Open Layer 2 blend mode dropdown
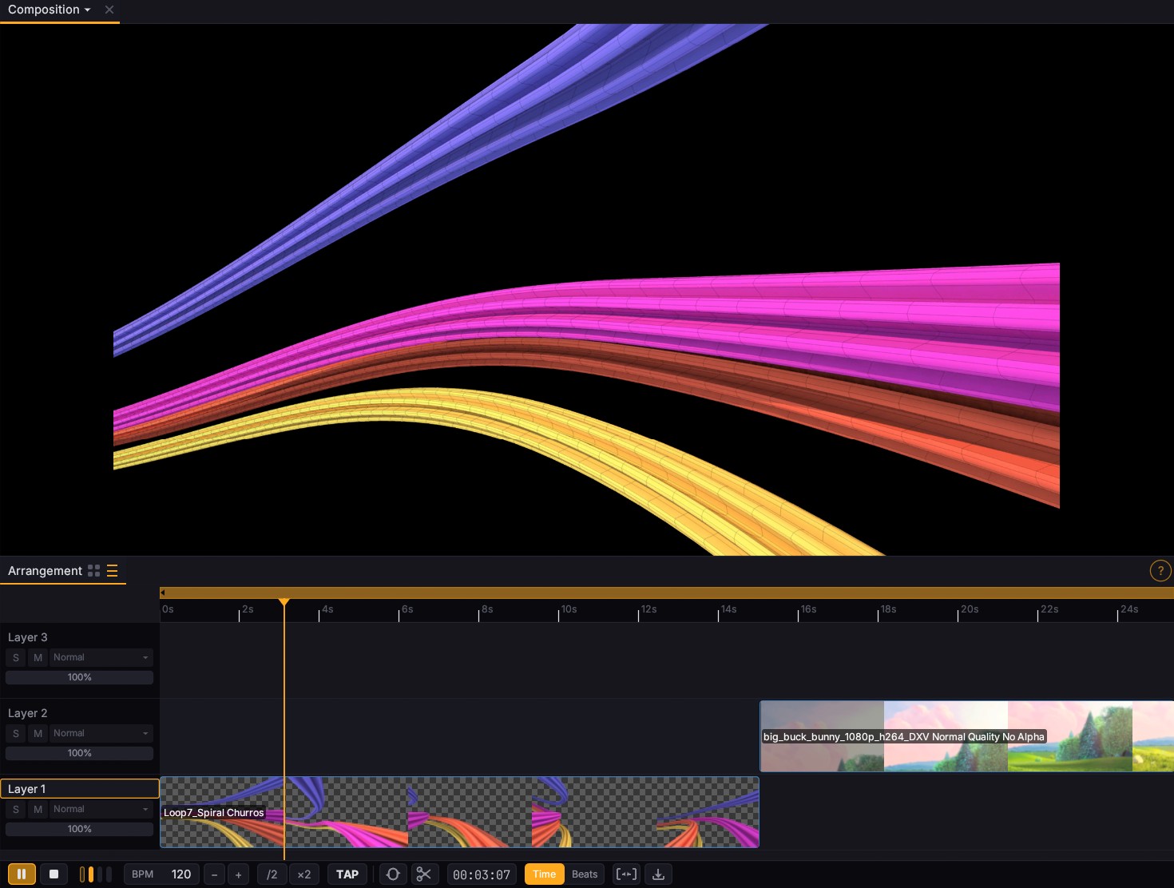The width and height of the screenshot is (1174, 888). [101, 733]
